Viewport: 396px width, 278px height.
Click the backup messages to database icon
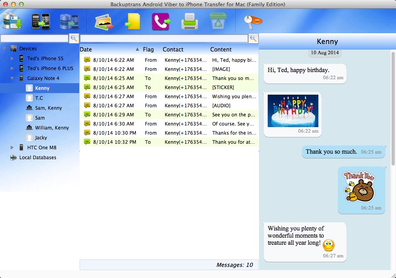(x=12, y=21)
